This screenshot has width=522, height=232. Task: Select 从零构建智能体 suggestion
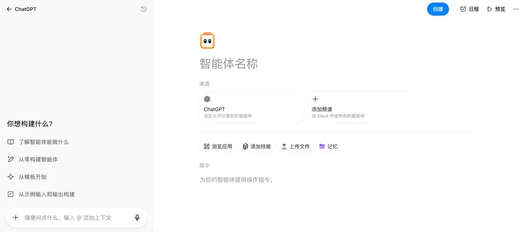[x=32, y=159]
